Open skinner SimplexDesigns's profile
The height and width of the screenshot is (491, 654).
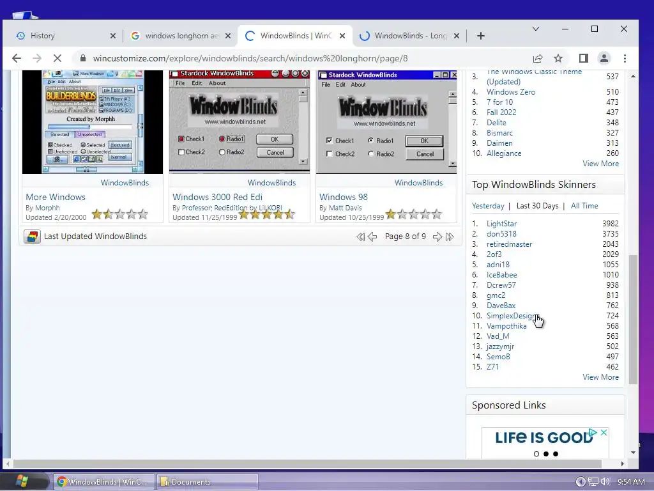513,316
